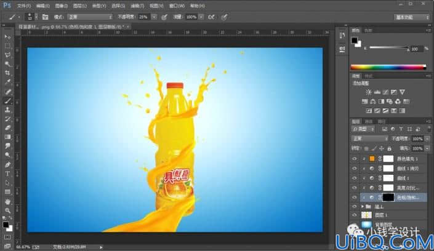Open the brush preset picker arrow
Image resolution: width=434 pixels, height=251 pixels.
(x=36, y=17)
